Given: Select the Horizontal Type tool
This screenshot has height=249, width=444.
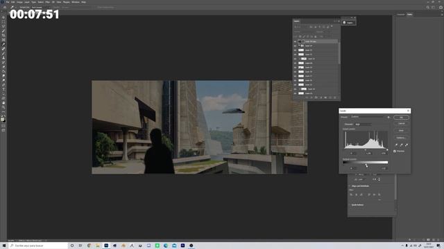Looking at the screenshot, I should tap(3, 89).
